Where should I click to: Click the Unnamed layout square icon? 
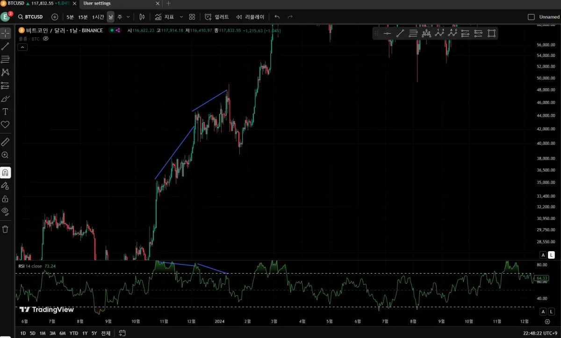[x=531, y=17]
